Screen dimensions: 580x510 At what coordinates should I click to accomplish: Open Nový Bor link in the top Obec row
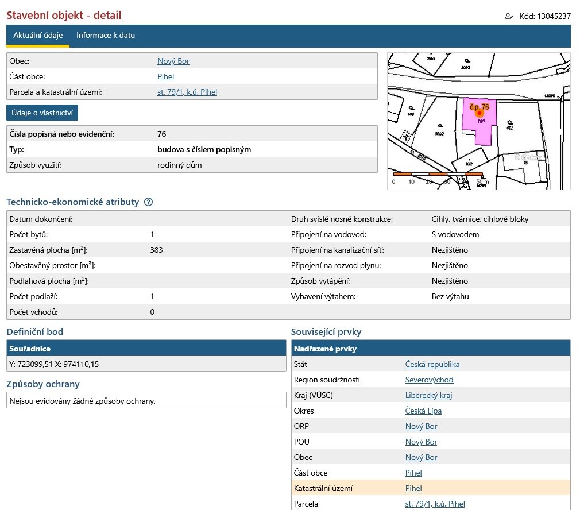173,61
